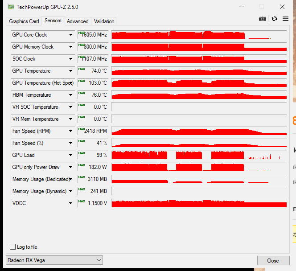Click the Hot Spot temperature graph
The height and width of the screenshot is (271, 296).
[199, 83]
